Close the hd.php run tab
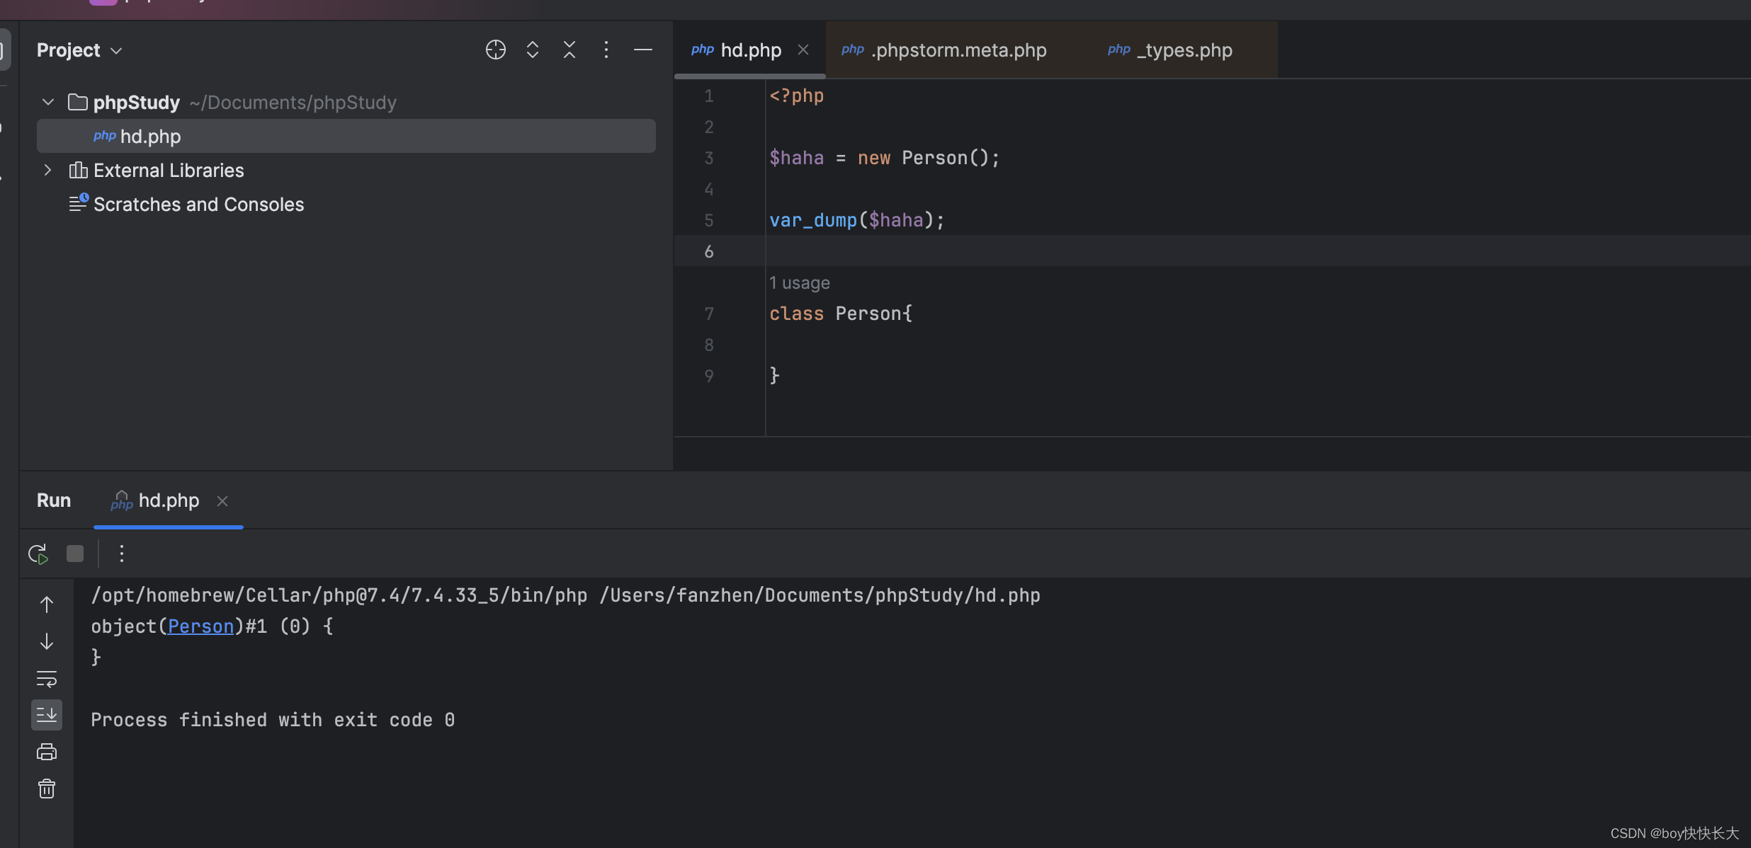Image resolution: width=1751 pixels, height=848 pixels. pyautogui.click(x=222, y=501)
